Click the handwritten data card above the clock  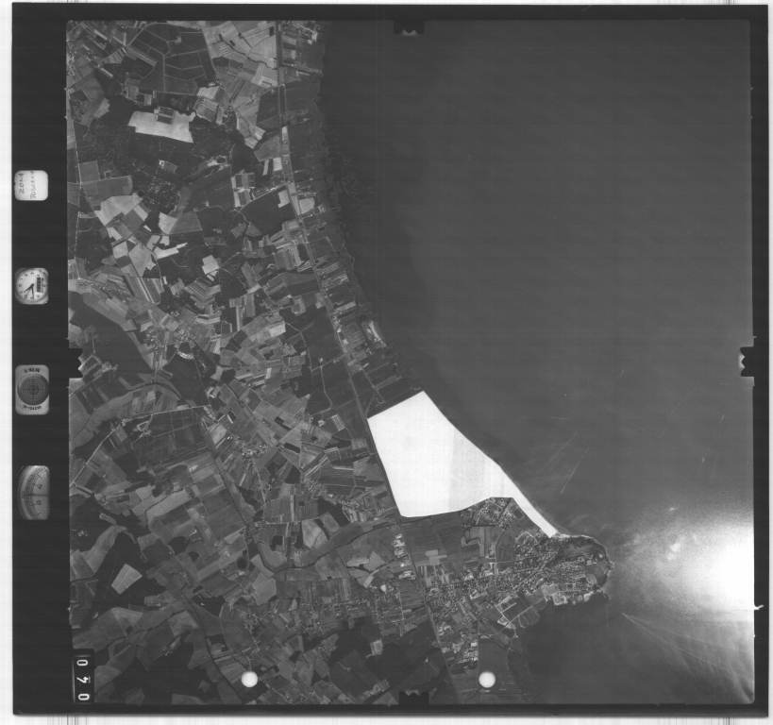tap(31, 184)
